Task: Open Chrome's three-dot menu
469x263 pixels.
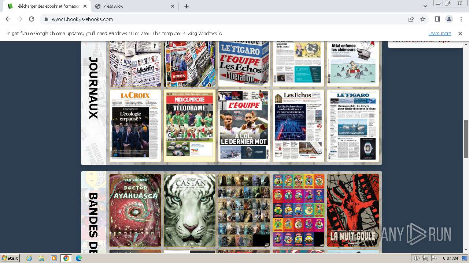Action: tap(461, 19)
